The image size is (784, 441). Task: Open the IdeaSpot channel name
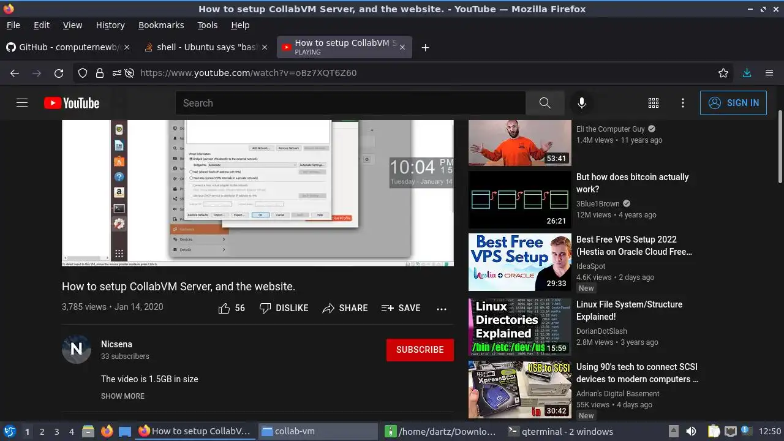590,266
